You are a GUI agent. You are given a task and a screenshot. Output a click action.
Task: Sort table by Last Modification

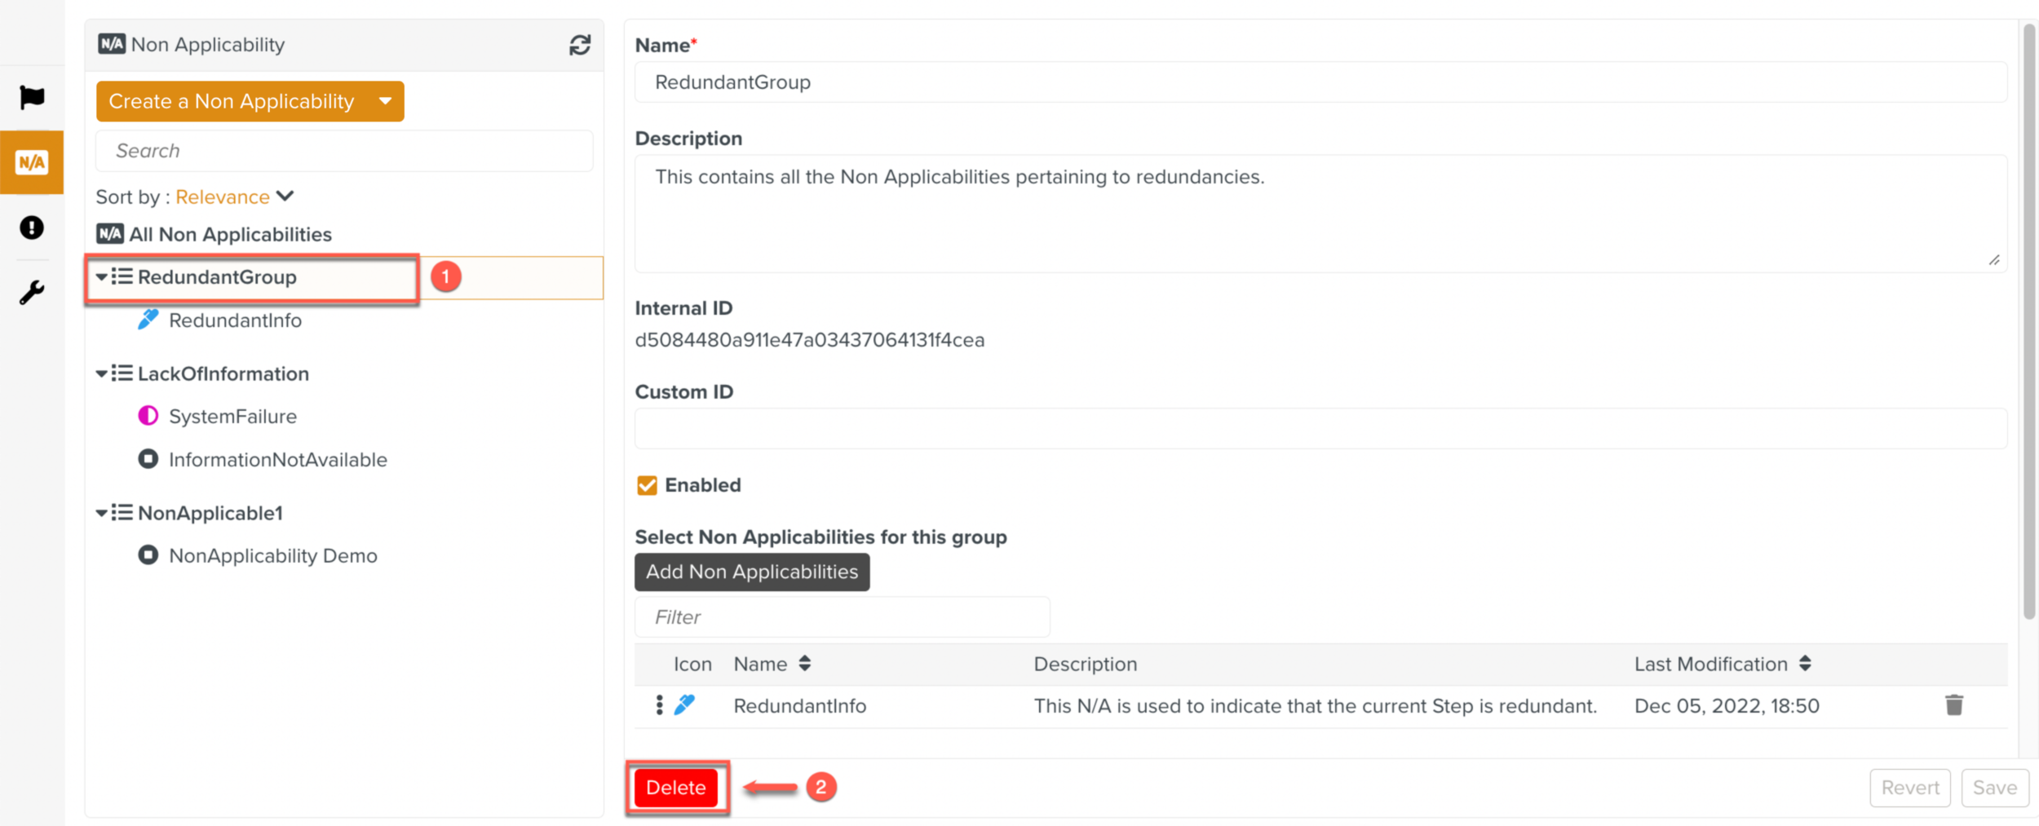click(x=1804, y=664)
